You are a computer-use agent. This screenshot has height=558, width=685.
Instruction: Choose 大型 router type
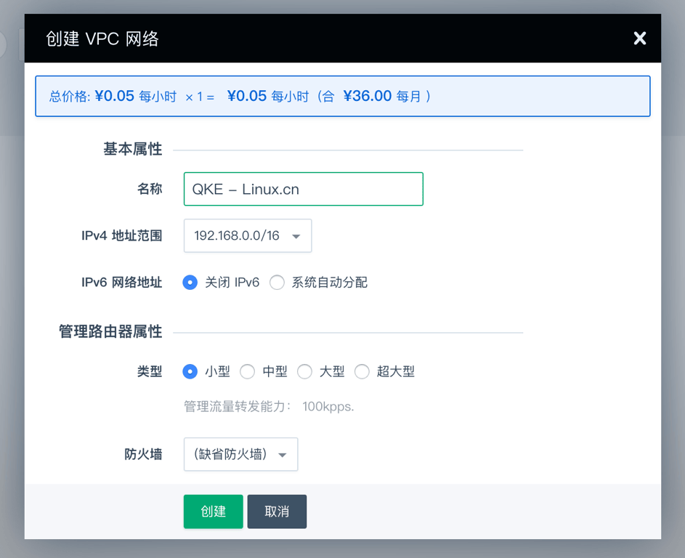tap(304, 371)
